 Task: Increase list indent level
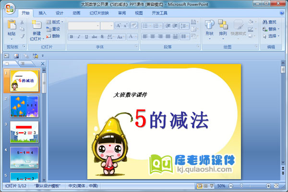(x=175, y=26)
